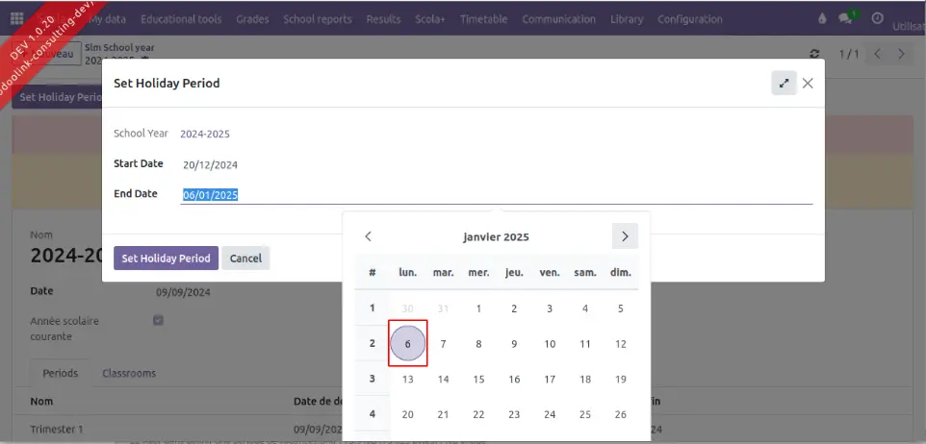Screen dimensions: 926x444
Task: Close the Set Holiday Period dialog
Action: 808,84
